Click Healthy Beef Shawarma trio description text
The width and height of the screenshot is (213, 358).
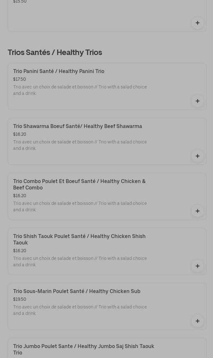pos(80,145)
